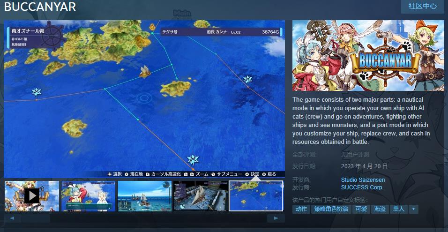
Task: Click the release date 2023 年 4 月 20 日
Action: (x=364, y=166)
